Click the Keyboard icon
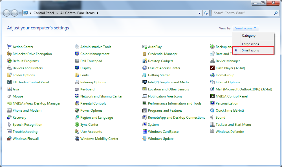The height and width of the screenshot is (167, 282). pos(77,89)
